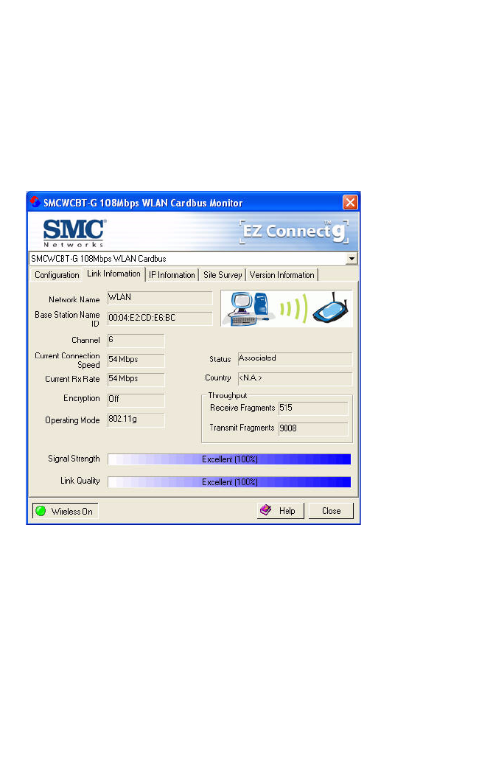Click the Link Quality Excellent bar

[x=229, y=482]
